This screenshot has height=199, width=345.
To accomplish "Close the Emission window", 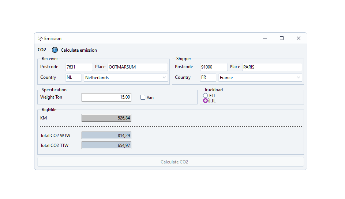I will pyautogui.click(x=299, y=38).
